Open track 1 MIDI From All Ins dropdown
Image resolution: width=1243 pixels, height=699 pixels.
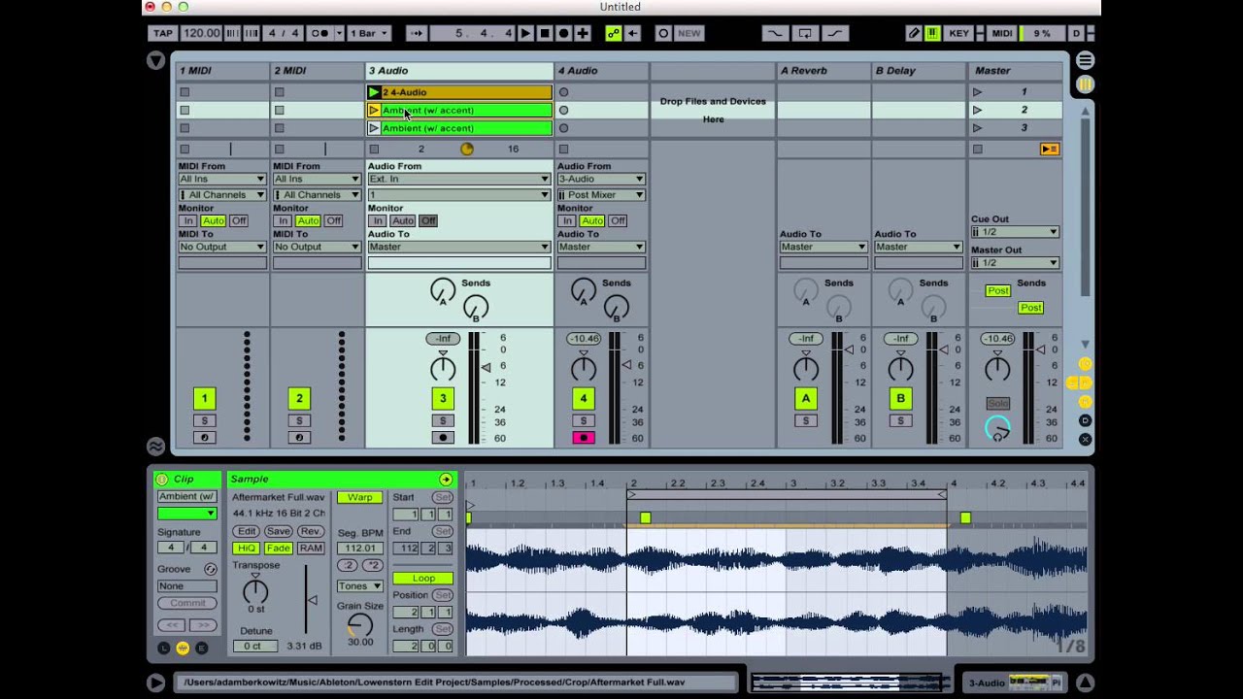click(221, 179)
